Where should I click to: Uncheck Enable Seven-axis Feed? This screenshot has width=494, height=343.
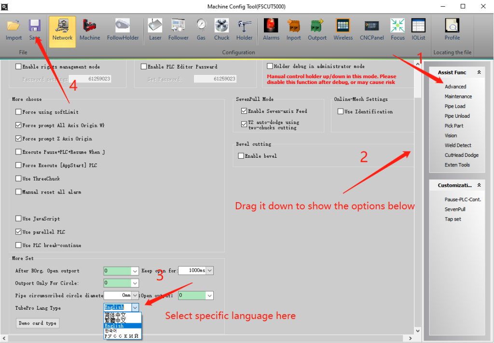[244, 111]
